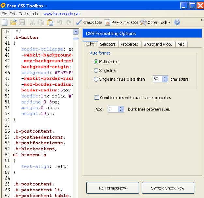Click the text-align: left line
Viewport: 204px width, 198px height.
45,166
